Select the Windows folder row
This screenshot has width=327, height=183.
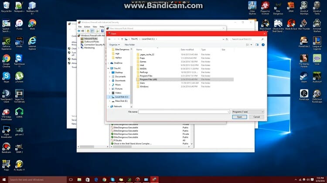[x=185, y=87]
